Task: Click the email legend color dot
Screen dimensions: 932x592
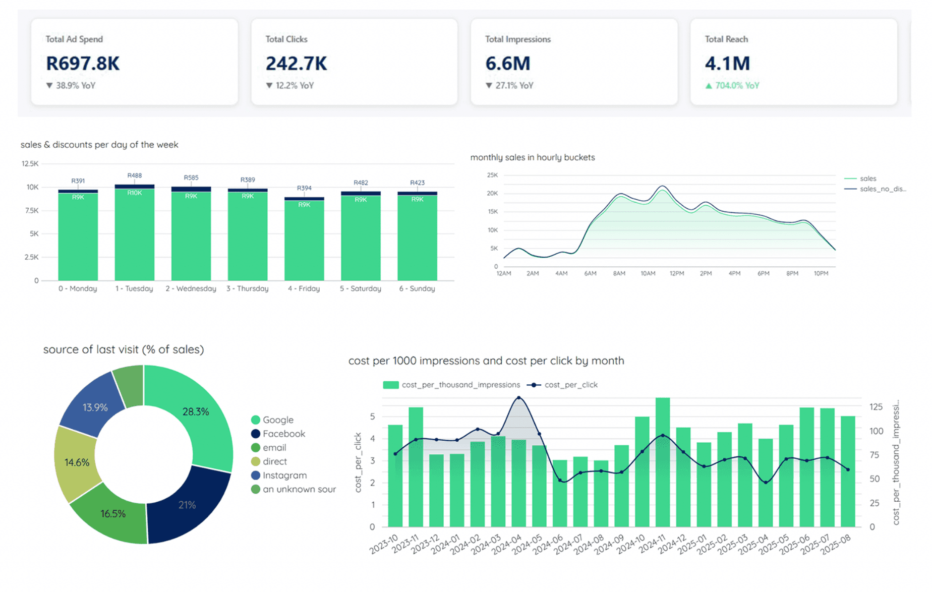Action: [257, 447]
